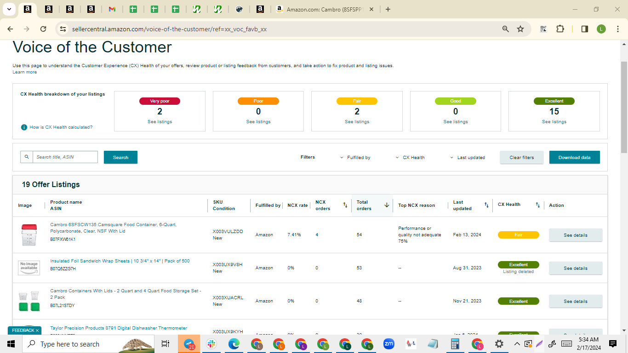The height and width of the screenshot is (353, 628).
Task: Click the magnifier icon beside the search field
Action: [x=27, y=157]
